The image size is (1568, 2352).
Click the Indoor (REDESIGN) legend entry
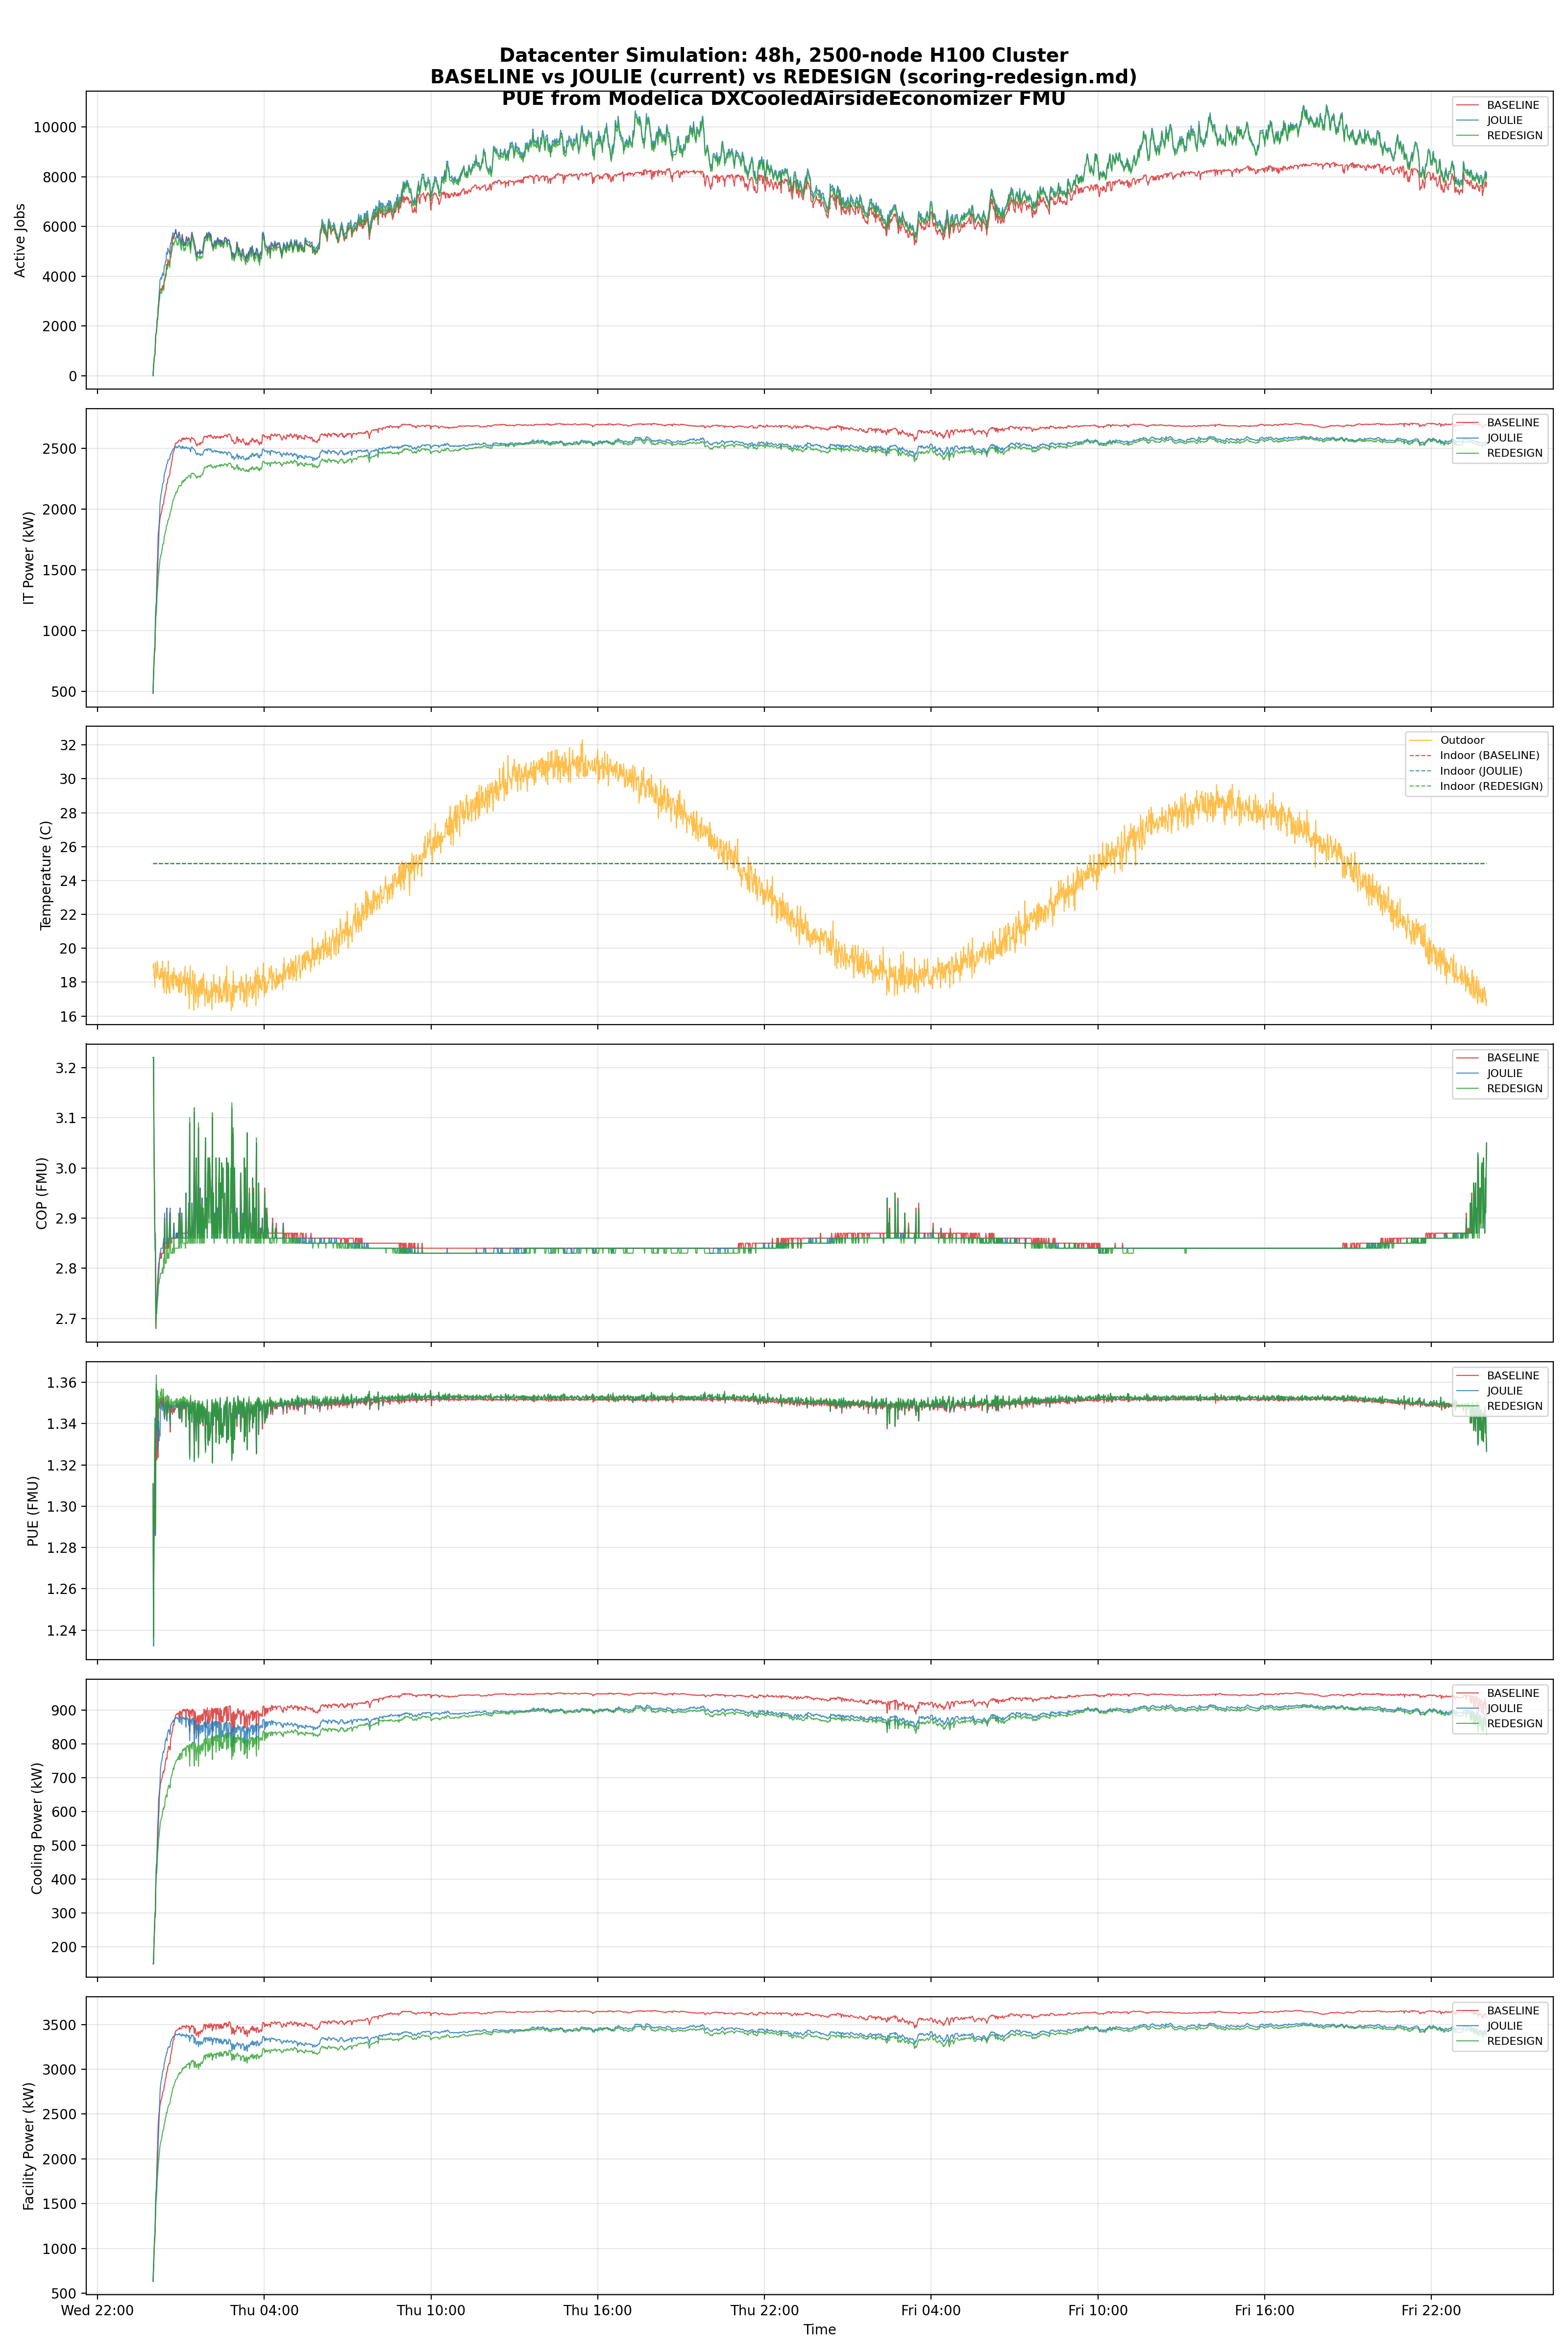pos(1491,786)
